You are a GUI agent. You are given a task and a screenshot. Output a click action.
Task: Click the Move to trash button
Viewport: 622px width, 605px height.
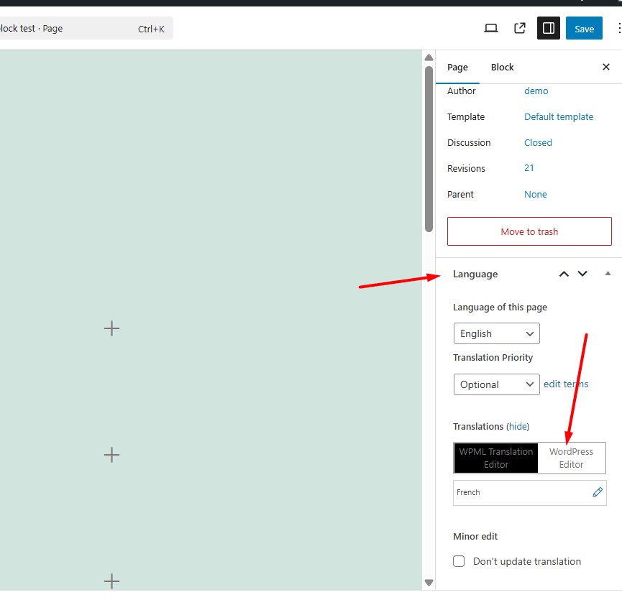[529, 231]
